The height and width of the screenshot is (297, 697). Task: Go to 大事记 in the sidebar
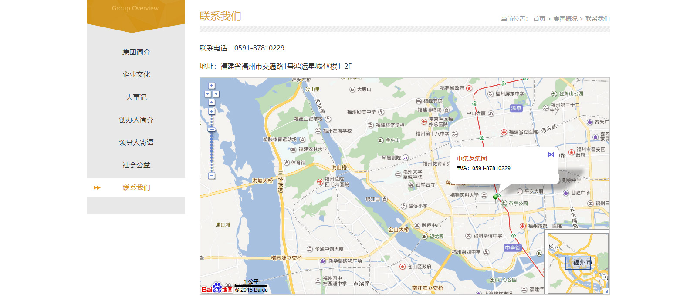[136, 97]
